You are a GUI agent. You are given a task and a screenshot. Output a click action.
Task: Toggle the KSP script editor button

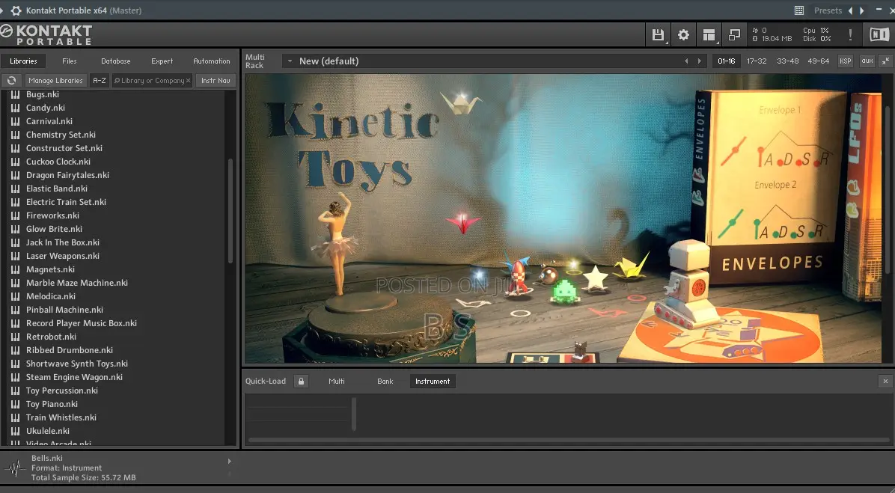click(x=846, y=61)
